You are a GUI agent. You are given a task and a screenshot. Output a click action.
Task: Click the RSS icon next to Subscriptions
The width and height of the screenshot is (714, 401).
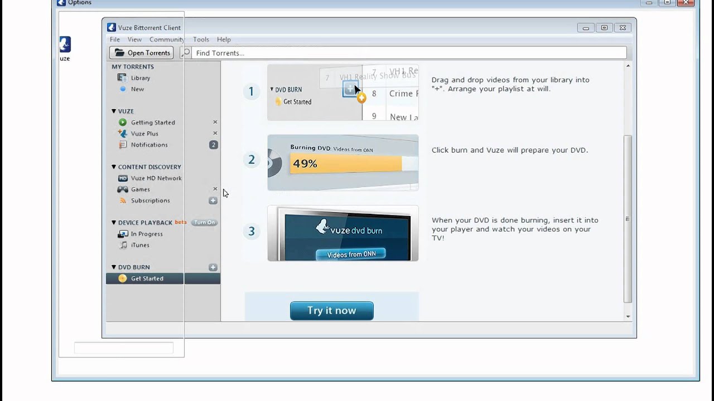[x=123, y=200]
